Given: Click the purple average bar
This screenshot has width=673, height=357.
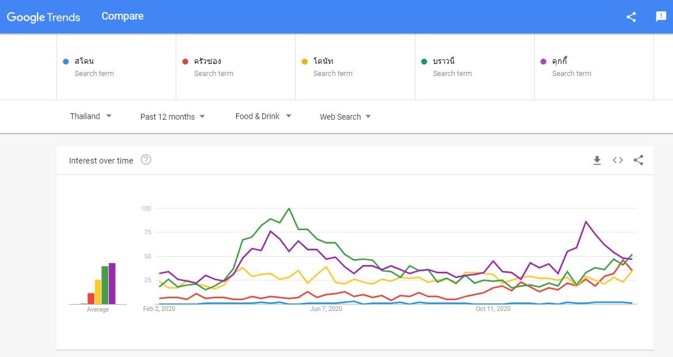Looking at the screenshot, I should (112, 283).
